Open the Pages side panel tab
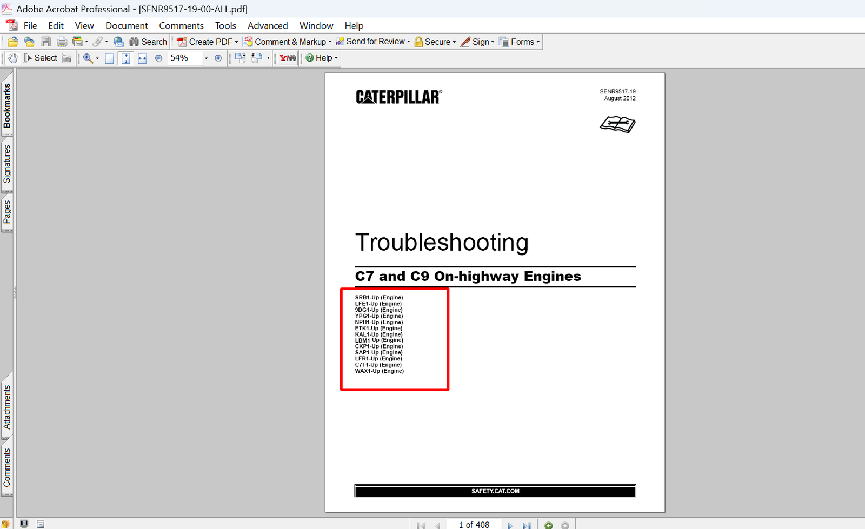Image resolution: width=865 pixels, height=529 pixels. pos(7,212)
